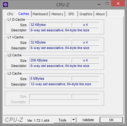Screen dimensions: 127x126
Task: Switch to the Mainboard tab
Action: point(40,14)
